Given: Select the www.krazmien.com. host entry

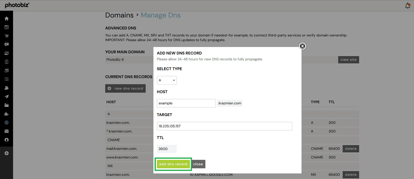Looking at the screenshot, I should point(122,157).
